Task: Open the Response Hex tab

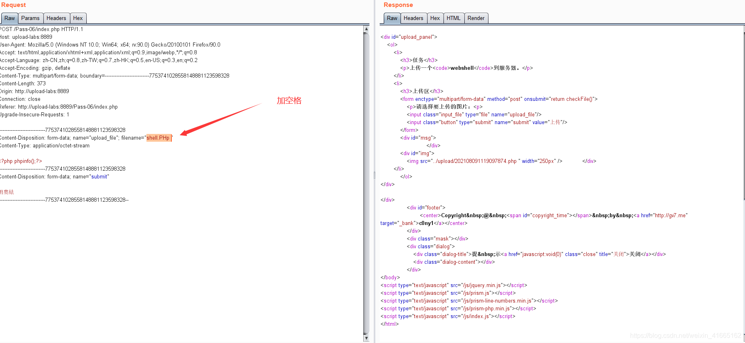Action: [435, 18]
